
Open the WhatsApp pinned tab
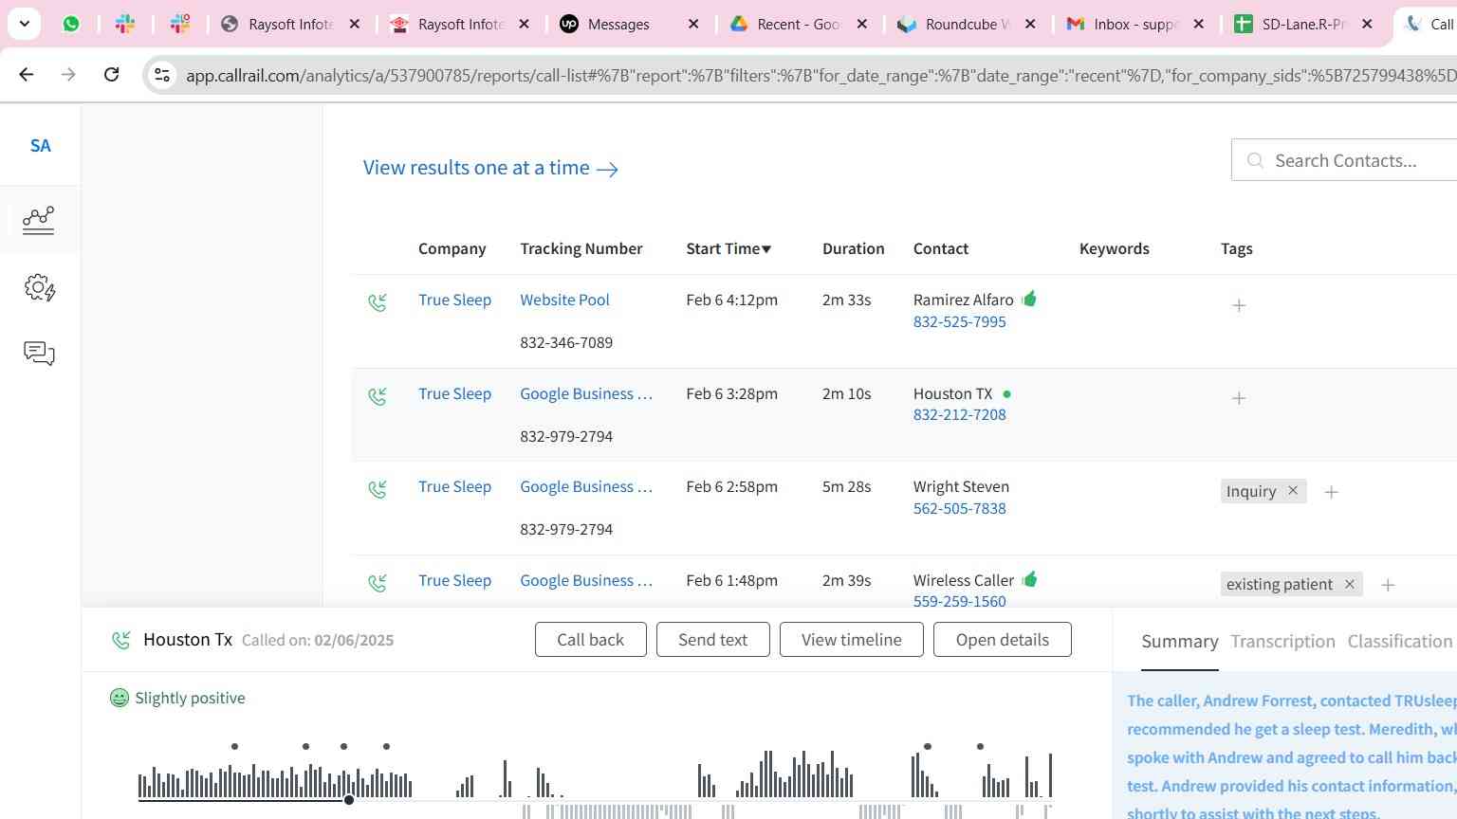pyautogui.click(x=71, y=24)
